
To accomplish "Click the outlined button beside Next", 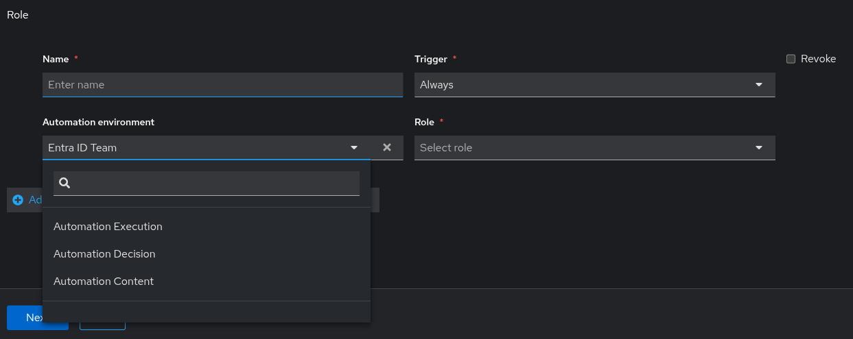I will coord(103,325).
